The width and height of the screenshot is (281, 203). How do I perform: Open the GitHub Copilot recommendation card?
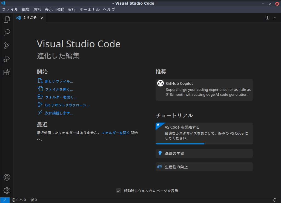tap(204, 90)
